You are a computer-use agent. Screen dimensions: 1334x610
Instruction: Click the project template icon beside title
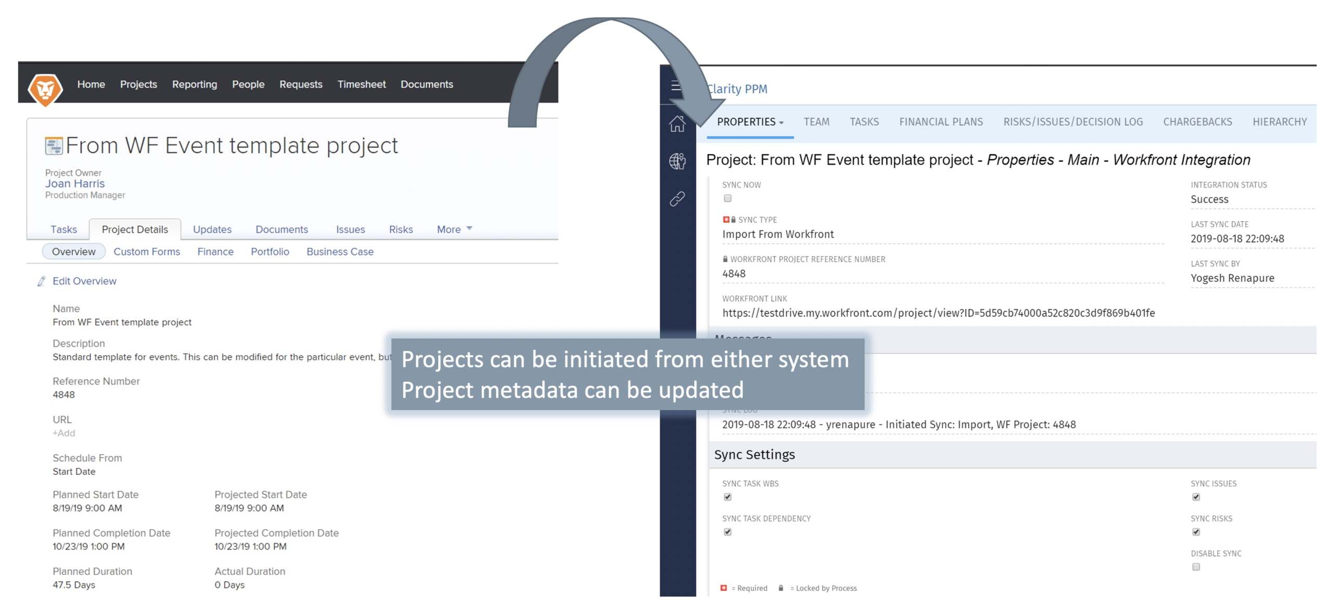click(x=54, y=146)
